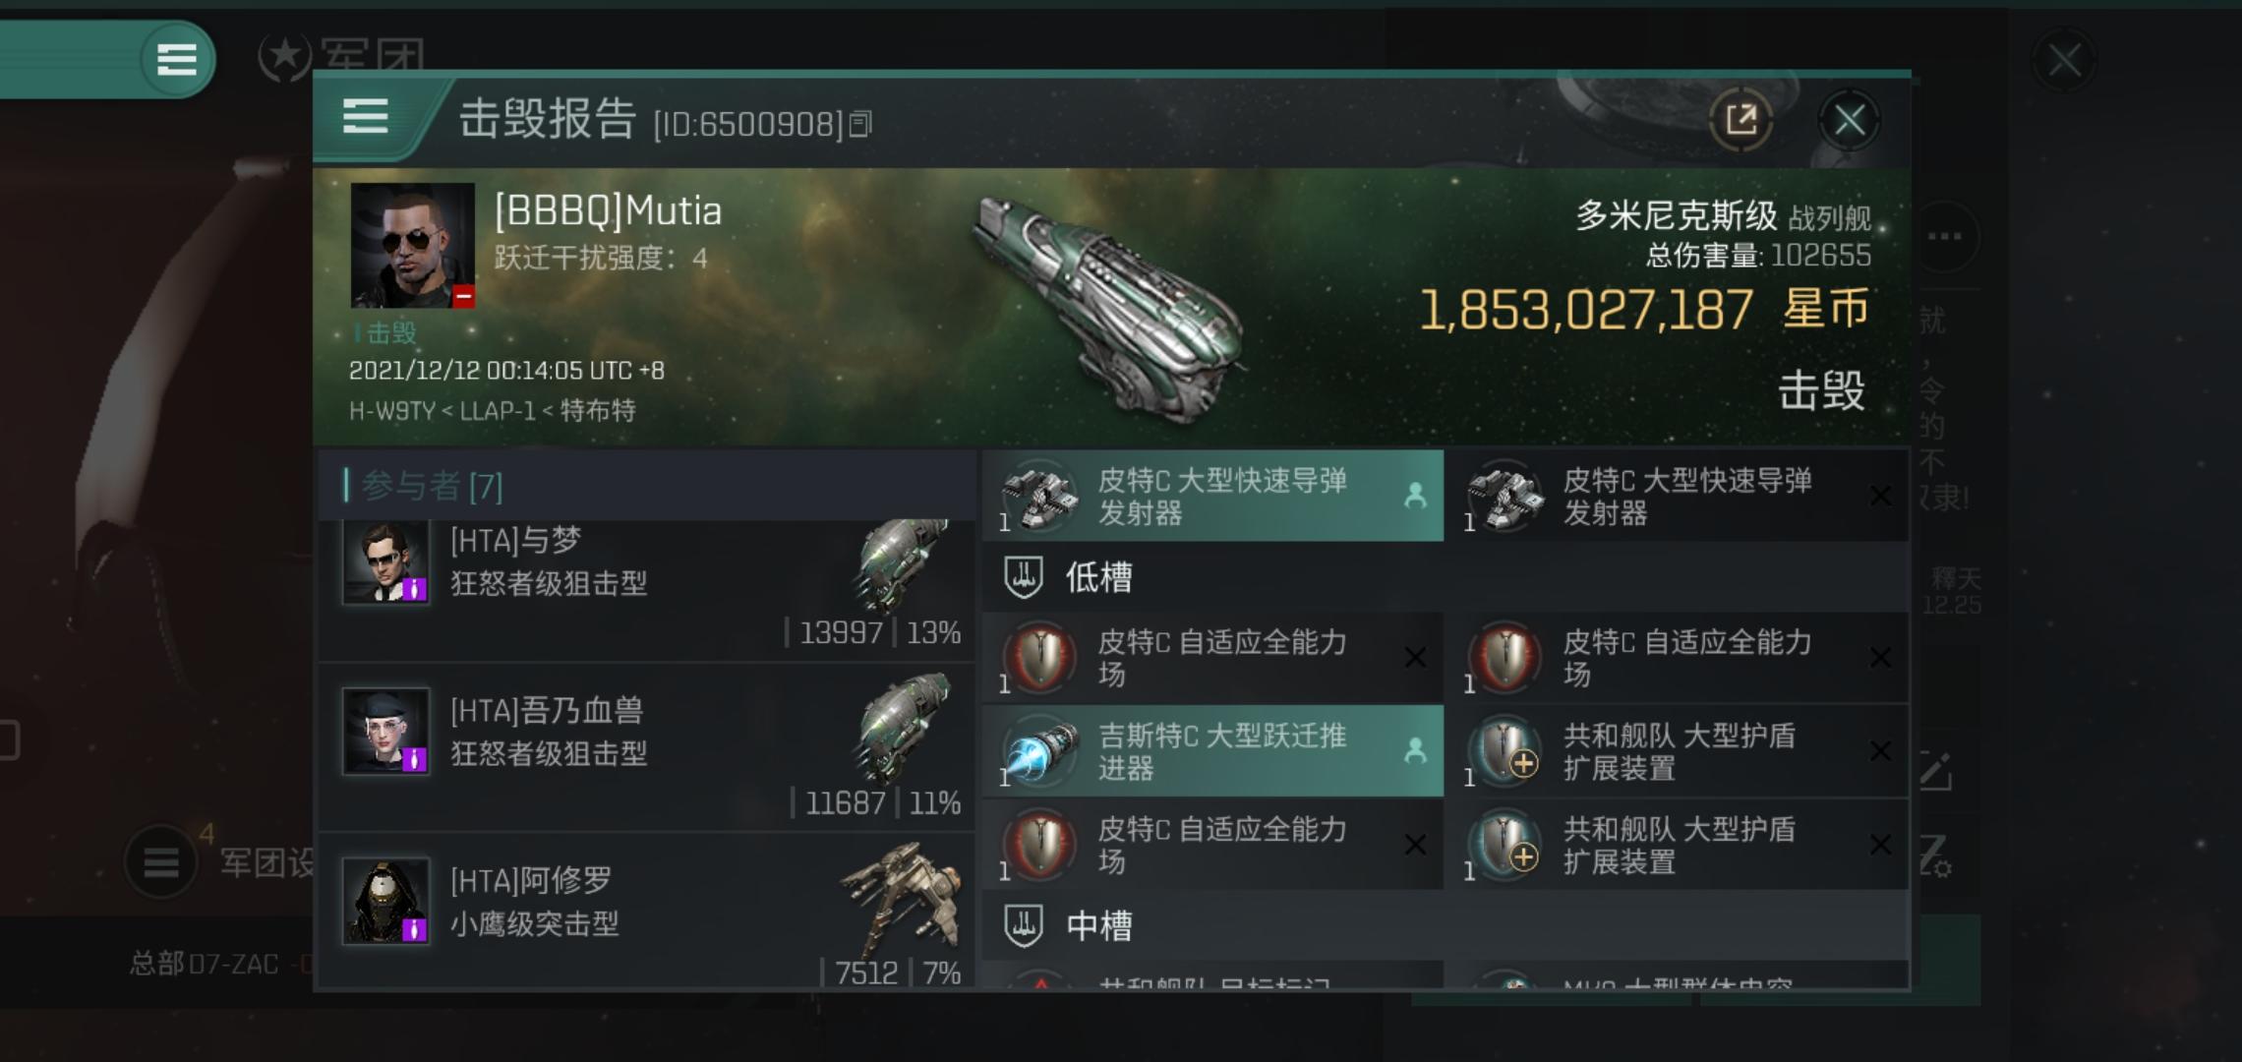Close the kill report window
The height and width of the screenshot is (1062, 2242).
point(1850,121)
